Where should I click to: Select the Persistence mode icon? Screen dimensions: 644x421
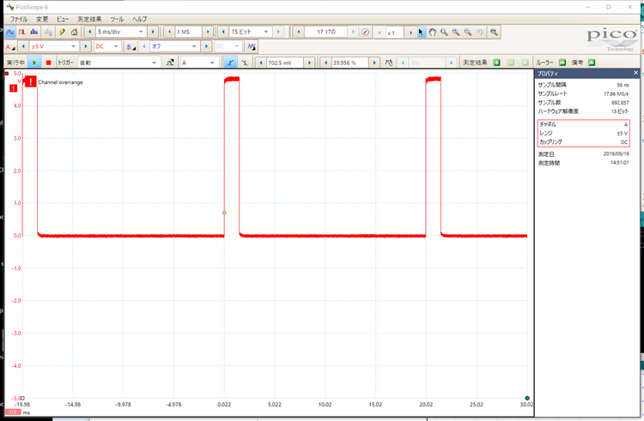(23, 32)
